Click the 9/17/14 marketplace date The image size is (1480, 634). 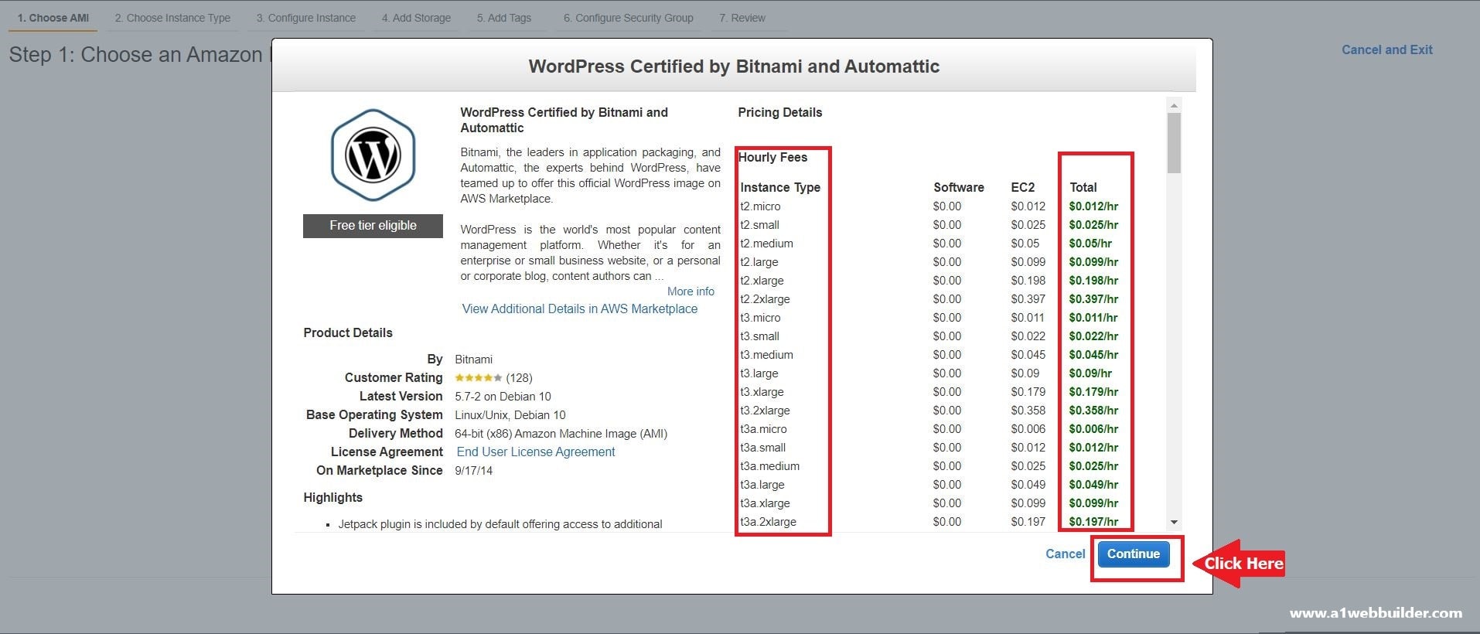click(x=473, y=471)
